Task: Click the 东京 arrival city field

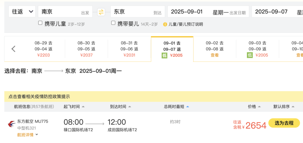Action: pyautogui.click(x=137, y=11)
